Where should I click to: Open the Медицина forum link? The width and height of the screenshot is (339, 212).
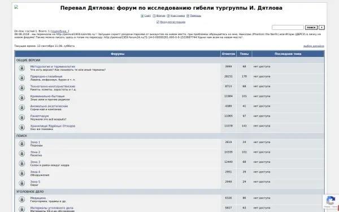point(38,198)
